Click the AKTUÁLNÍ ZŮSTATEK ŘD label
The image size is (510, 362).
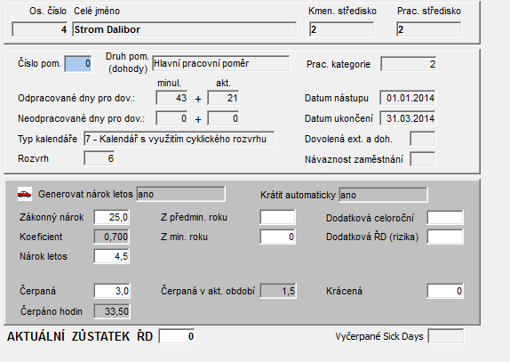(80, 336)
